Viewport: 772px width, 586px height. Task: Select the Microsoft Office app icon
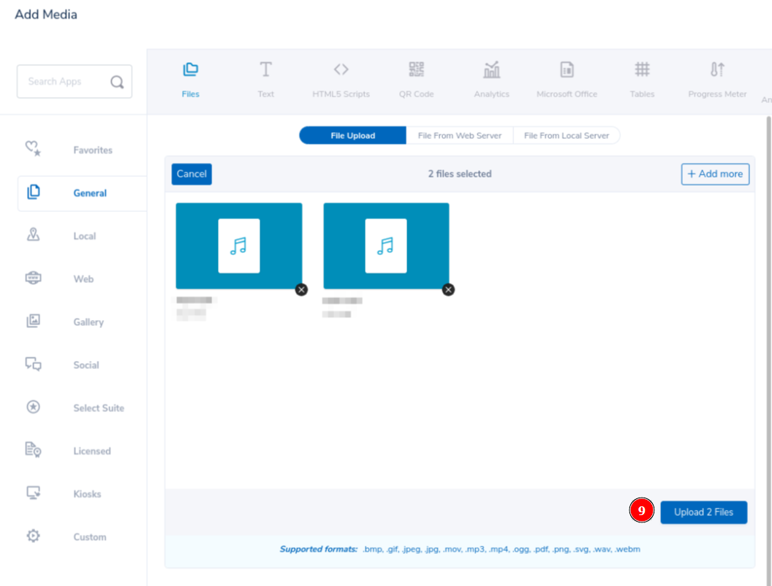(x=567, y=70)
